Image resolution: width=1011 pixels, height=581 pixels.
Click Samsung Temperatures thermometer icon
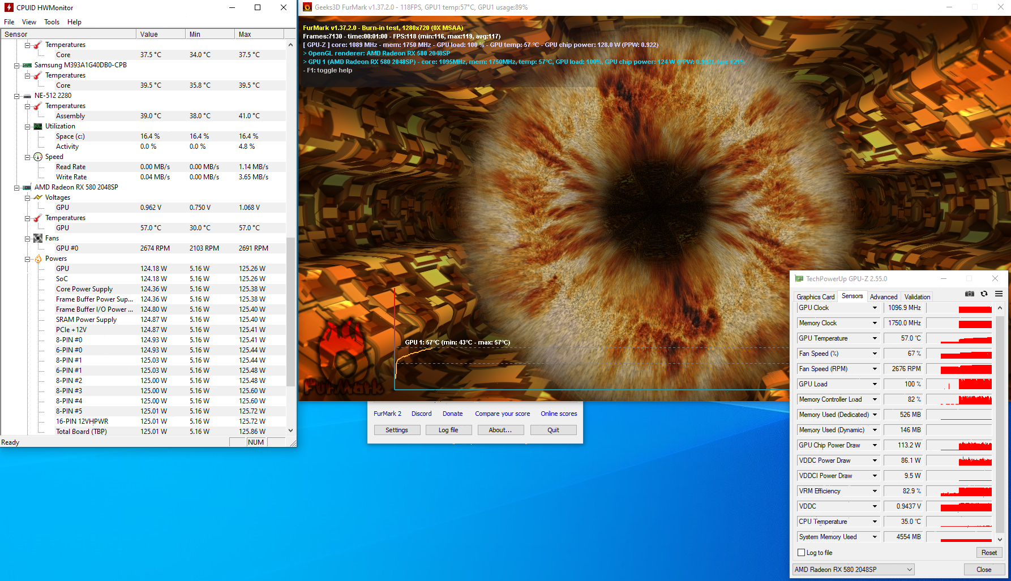click(38, 75)
